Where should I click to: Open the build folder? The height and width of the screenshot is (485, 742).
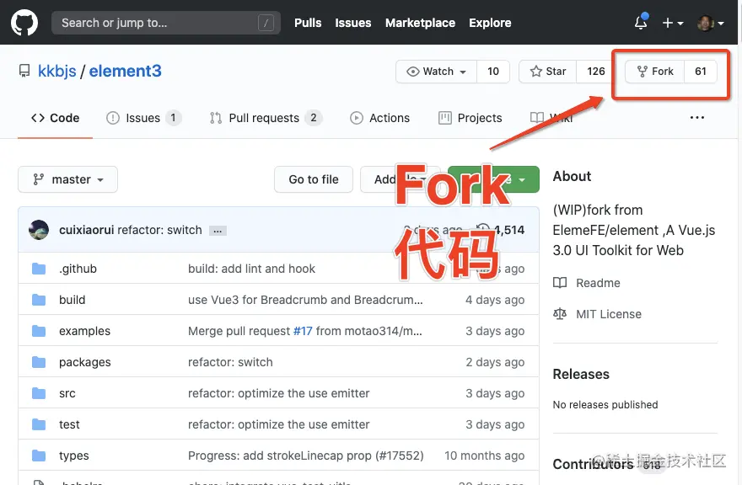tap(72, 300)
